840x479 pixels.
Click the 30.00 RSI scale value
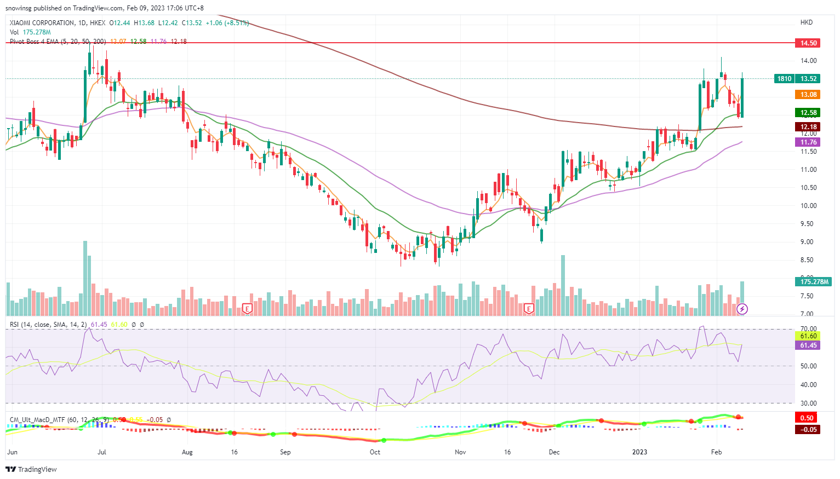(x=808, y=403)
